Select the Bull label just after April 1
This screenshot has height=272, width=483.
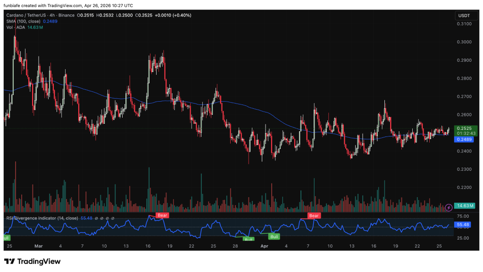click(274, 236)
